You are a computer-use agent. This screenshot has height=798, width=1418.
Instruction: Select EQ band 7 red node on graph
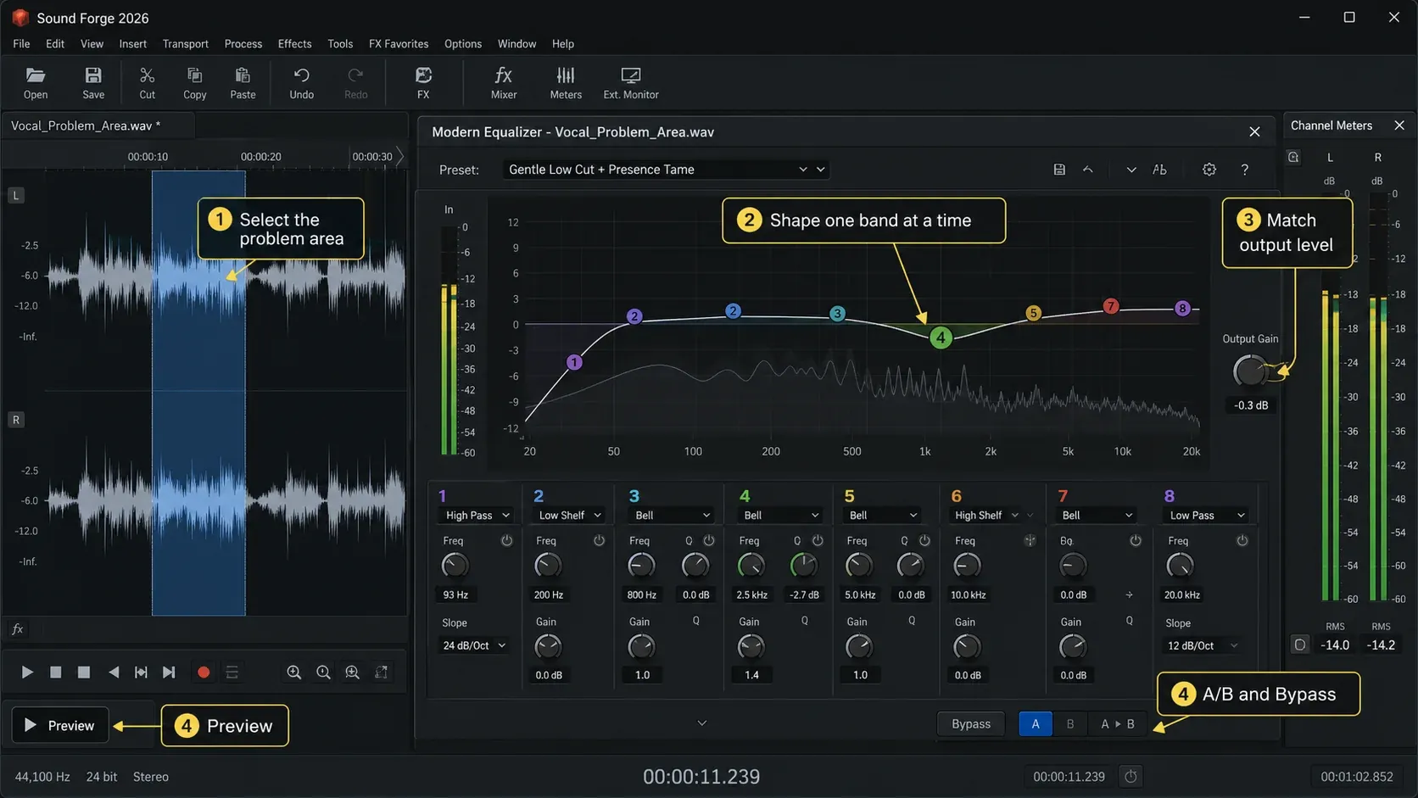click(1111, 306)
